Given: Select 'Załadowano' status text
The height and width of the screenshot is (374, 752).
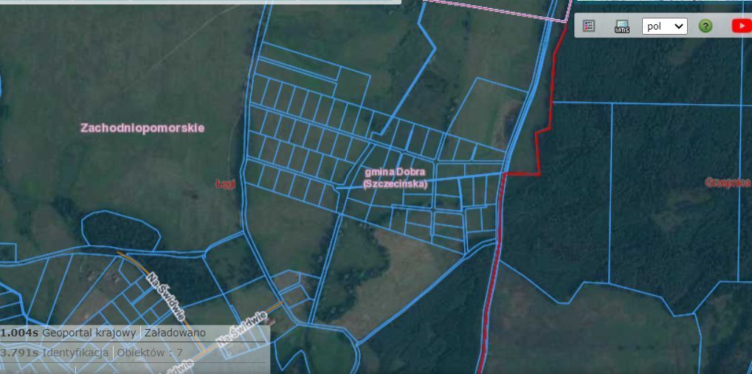Looking at the screenshot, I should coord(175,333).
